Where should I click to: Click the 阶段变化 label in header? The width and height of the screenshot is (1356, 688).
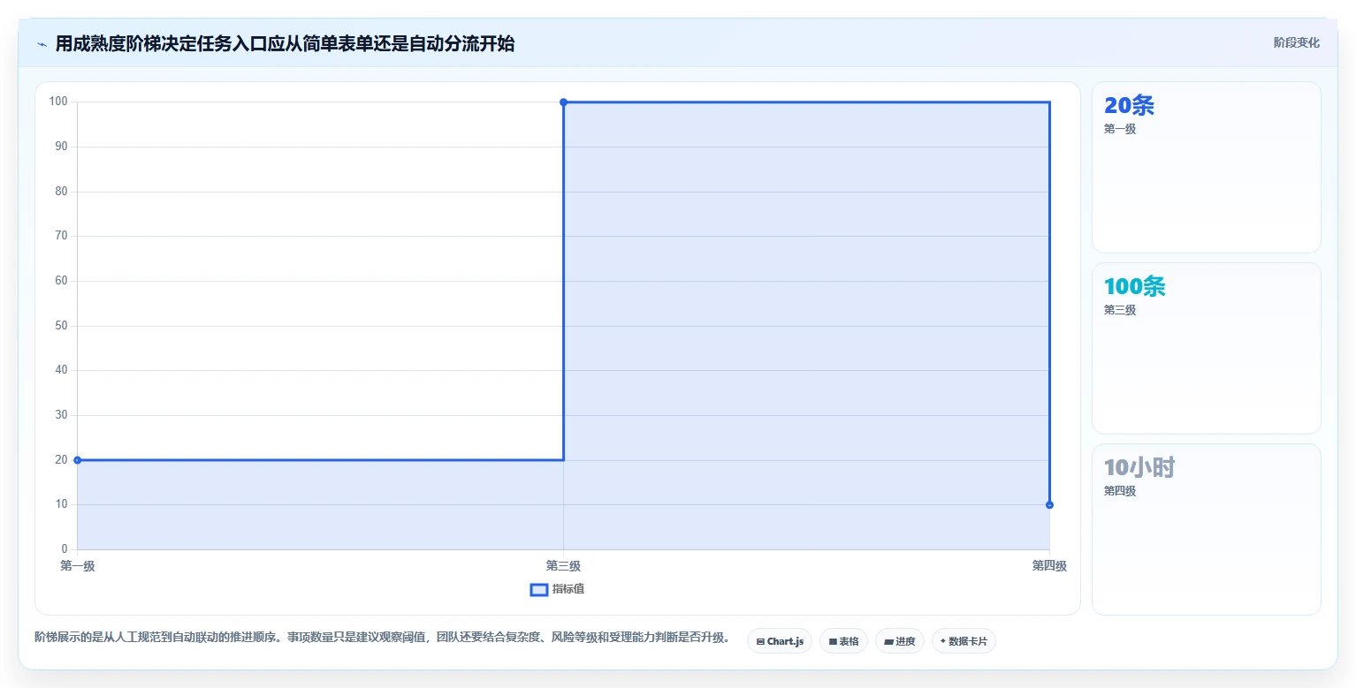[1296, 42]
